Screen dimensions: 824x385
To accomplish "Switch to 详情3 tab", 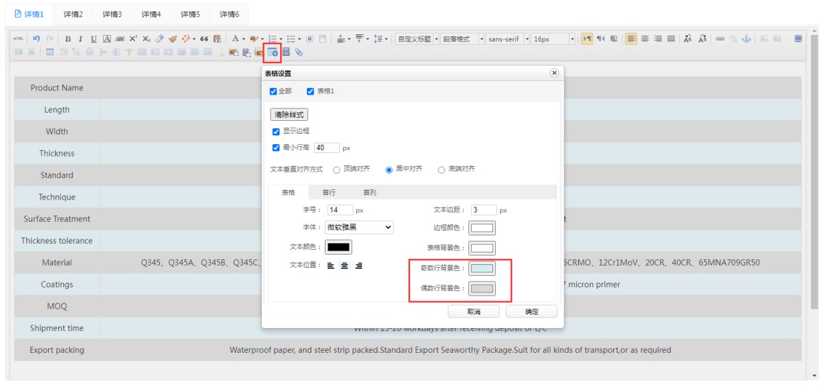I will pos(113,14).
